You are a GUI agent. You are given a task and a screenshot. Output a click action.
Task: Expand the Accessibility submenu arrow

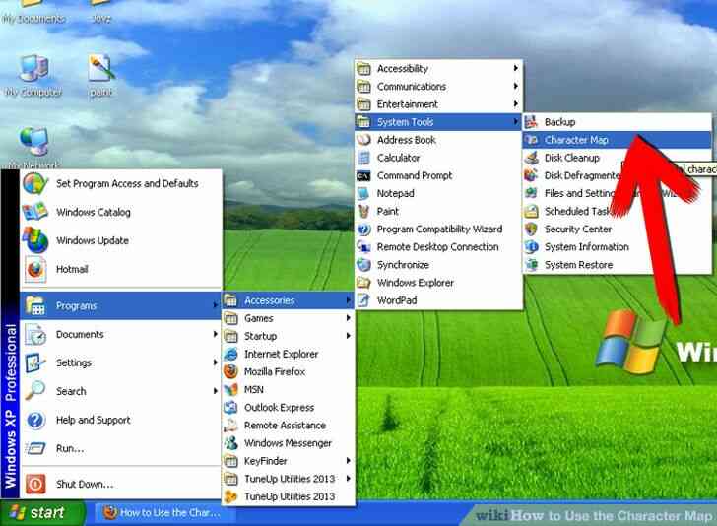[x=515, y=68]
